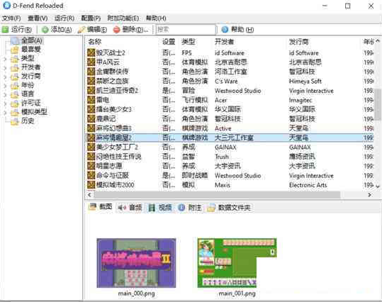Switch to the 附注 notes tab
Viewport: 382px width, 302px height.
(x=190, y=208)
